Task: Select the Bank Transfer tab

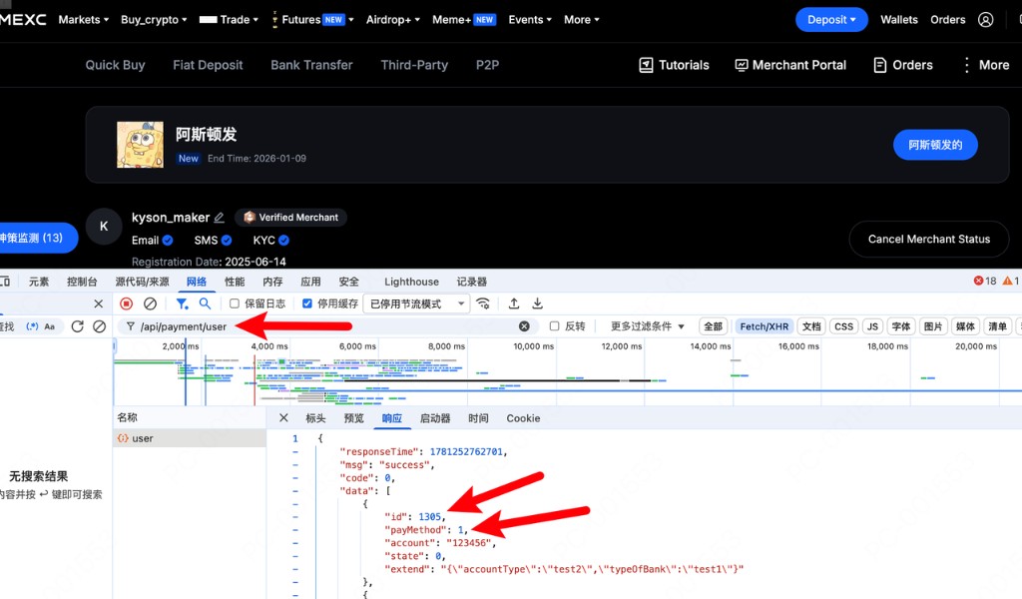Action: pyautogui.click(x=311, y=65)
